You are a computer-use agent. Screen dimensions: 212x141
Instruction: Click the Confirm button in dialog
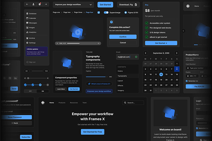pos(123,37)
